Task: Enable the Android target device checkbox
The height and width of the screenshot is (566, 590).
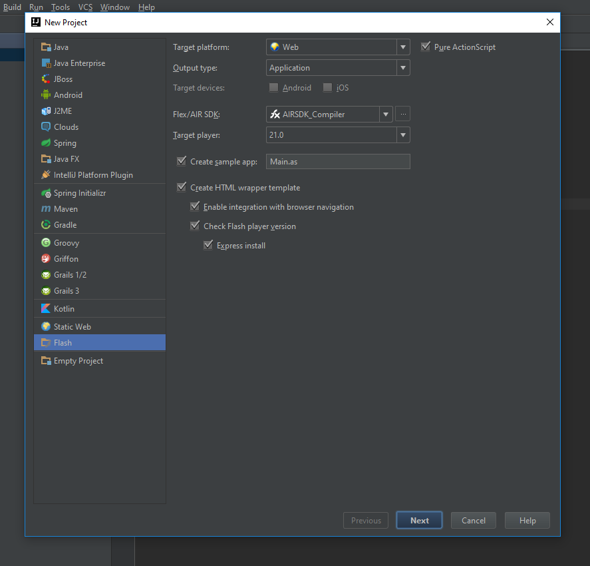Action: pos(273,88)
